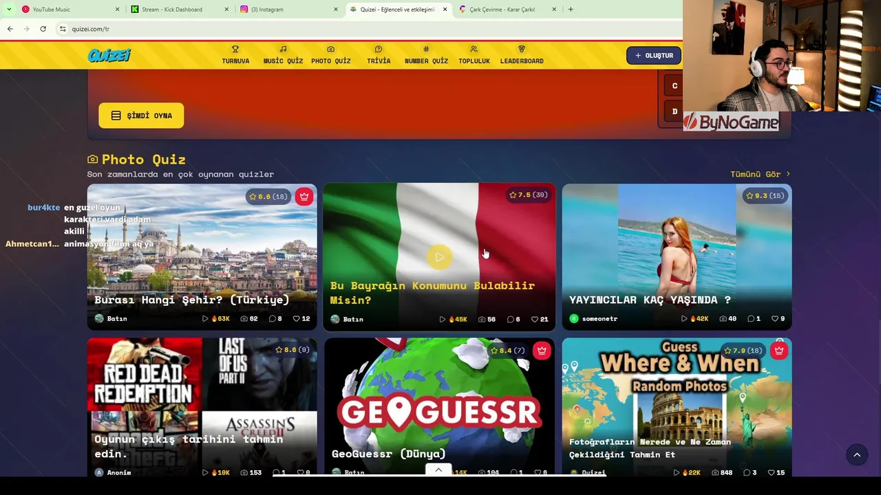Click the Şimdi Oyna button
This screenshot has height=495, width=881.
tap(141, 115)
